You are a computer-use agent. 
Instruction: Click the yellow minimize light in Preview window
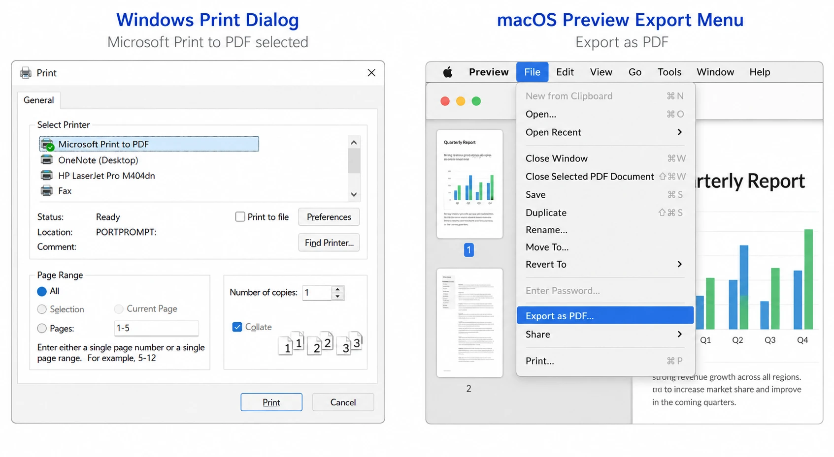pyautogui.click(x=461, y=101)
